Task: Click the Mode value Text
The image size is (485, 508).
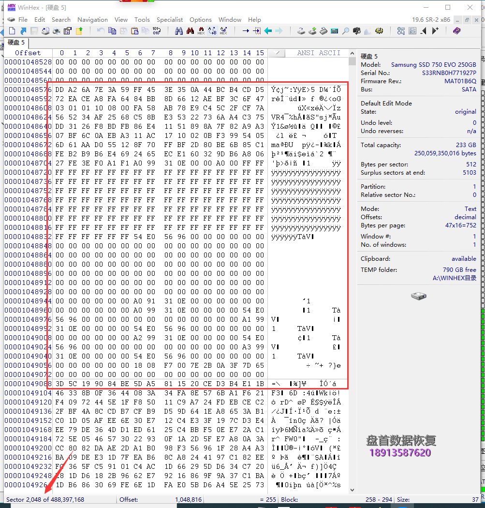Action: tap(470, 209)
